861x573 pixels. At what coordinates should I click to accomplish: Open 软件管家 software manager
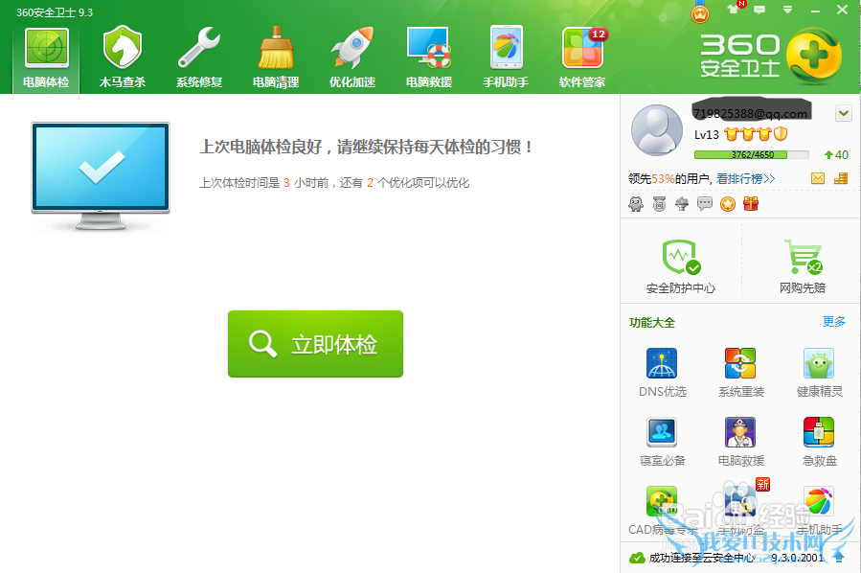point(582,57)
